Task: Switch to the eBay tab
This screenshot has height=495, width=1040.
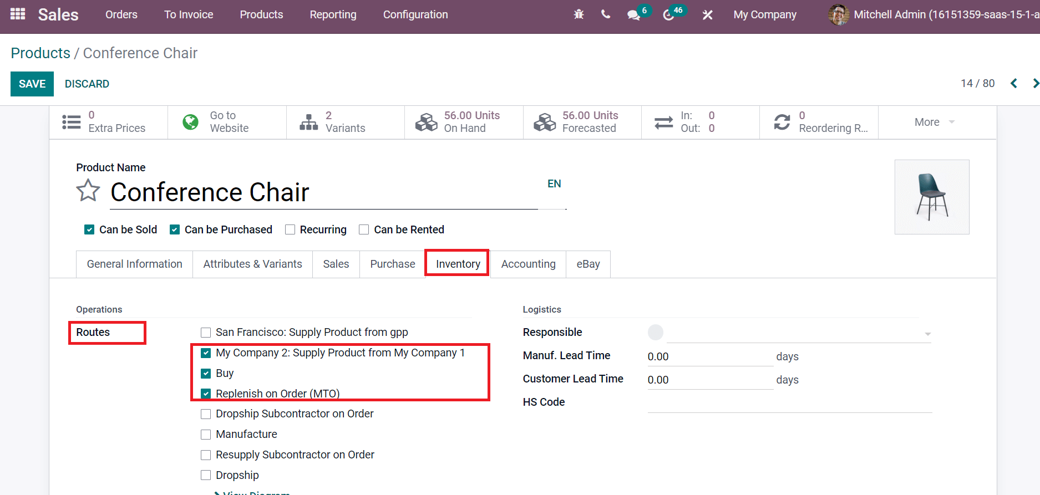Action: point(588,264)
